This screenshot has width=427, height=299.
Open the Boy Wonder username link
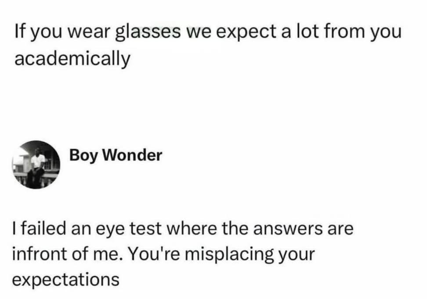pyautogui.click(x=116, y=155)
